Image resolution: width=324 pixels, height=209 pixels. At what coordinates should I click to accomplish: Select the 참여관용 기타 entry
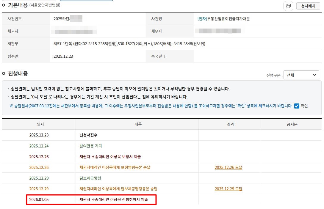tap(91, 146)
